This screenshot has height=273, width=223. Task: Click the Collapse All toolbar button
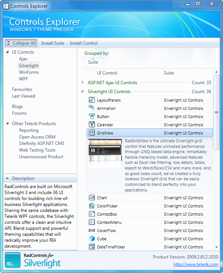(21, 43)
